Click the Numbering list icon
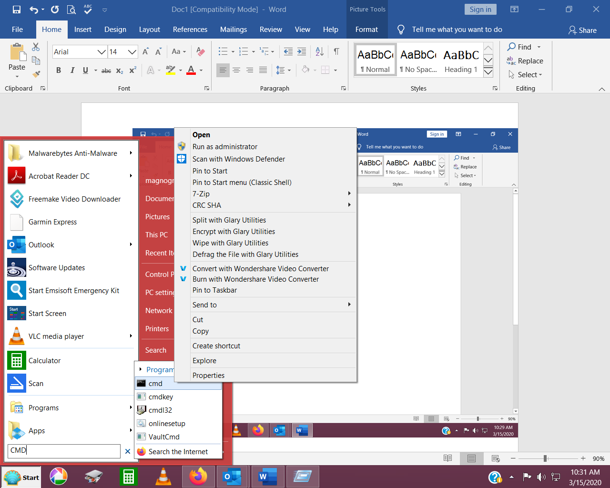The width and height of the screenshot is (610, 488). tap(244, 51)
